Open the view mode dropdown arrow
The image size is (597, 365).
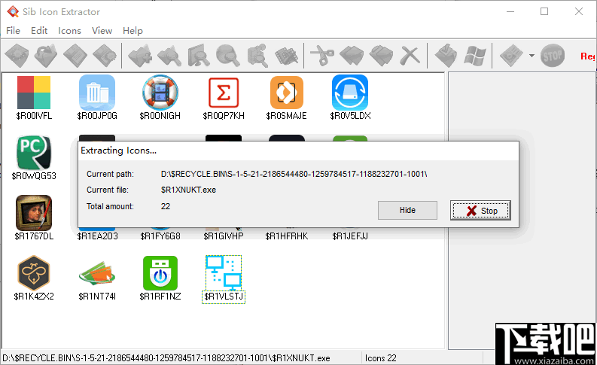(x=532, y=56)
